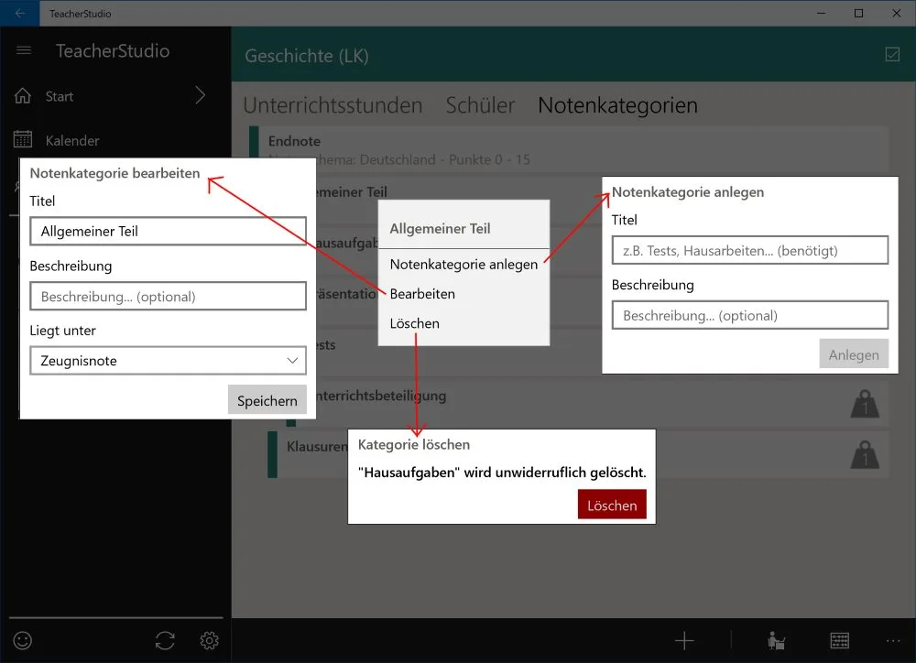
Task: Click the Speichern button
Action: [267, 400]
